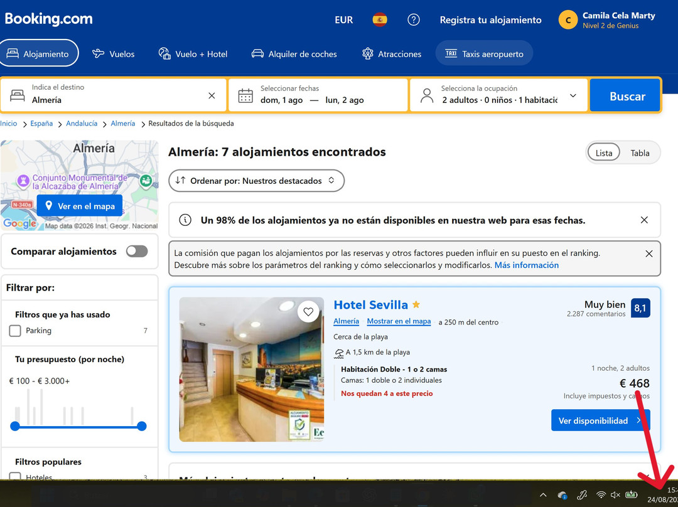The width and height of the screenshot is (678, 507).
Task: Open the Wi-Fi network tray icon
Action: (x=601, y=495)
